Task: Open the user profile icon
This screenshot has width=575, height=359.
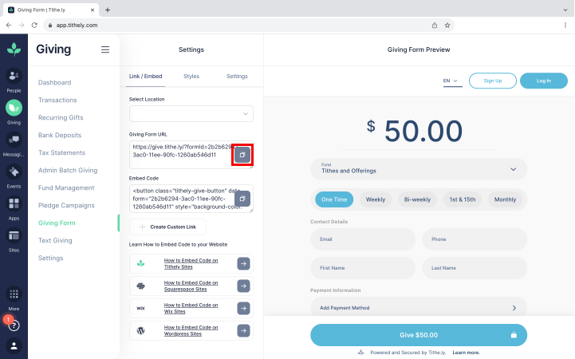Action: pos(14,345)
